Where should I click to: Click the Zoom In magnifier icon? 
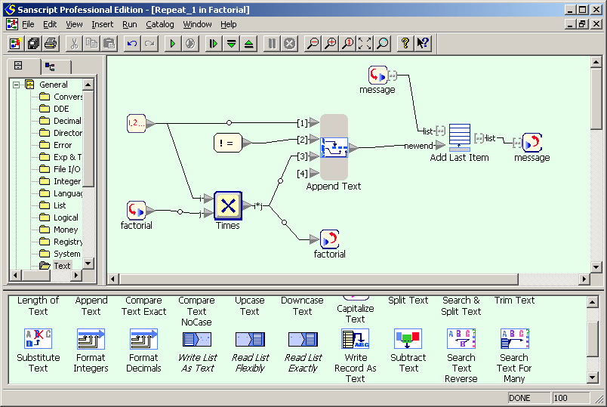[330, 43]
